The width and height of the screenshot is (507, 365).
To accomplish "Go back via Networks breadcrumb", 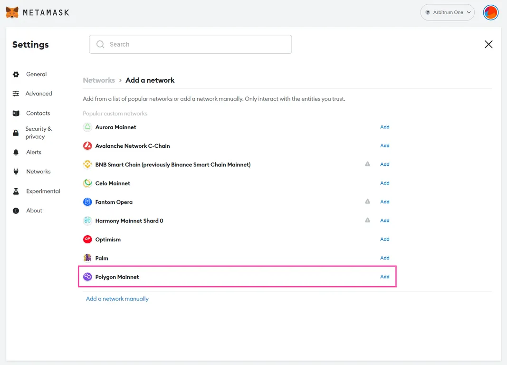I will tap(99, 80).
